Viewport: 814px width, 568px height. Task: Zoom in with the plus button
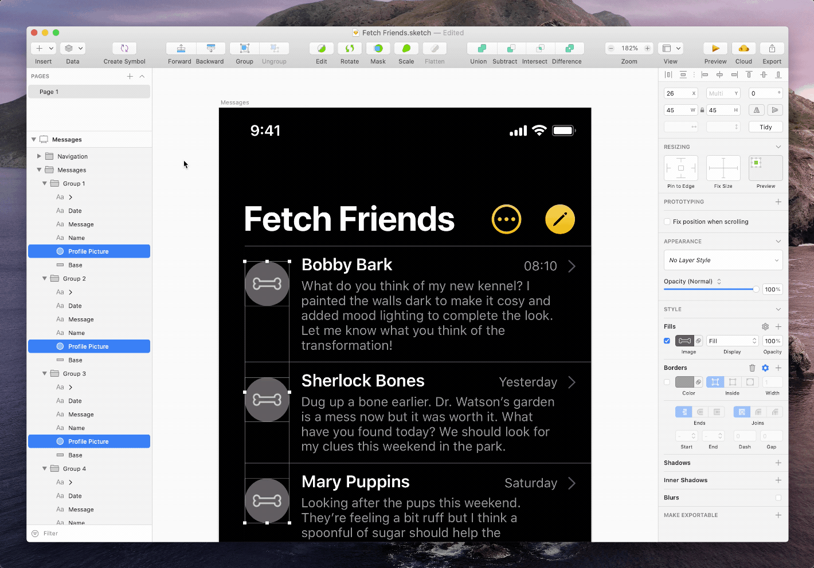click(647, 49)
